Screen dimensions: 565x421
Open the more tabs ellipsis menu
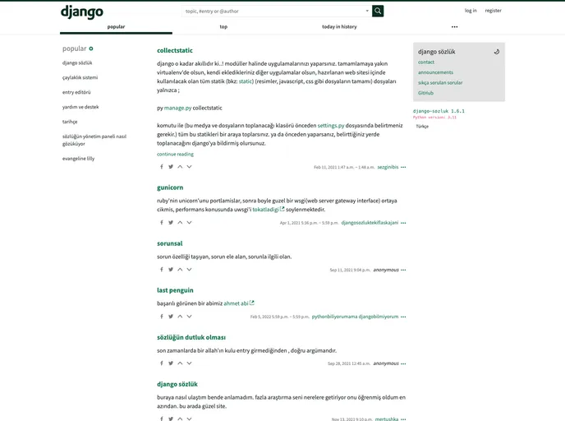point(454,26)
